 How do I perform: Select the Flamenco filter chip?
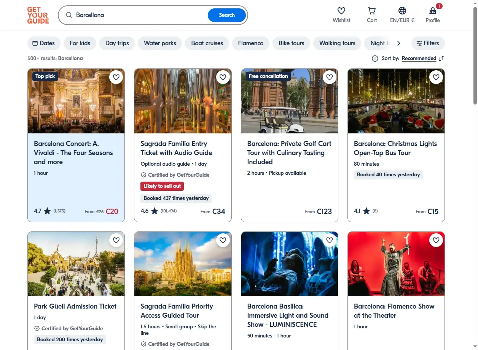click(251, 43)
